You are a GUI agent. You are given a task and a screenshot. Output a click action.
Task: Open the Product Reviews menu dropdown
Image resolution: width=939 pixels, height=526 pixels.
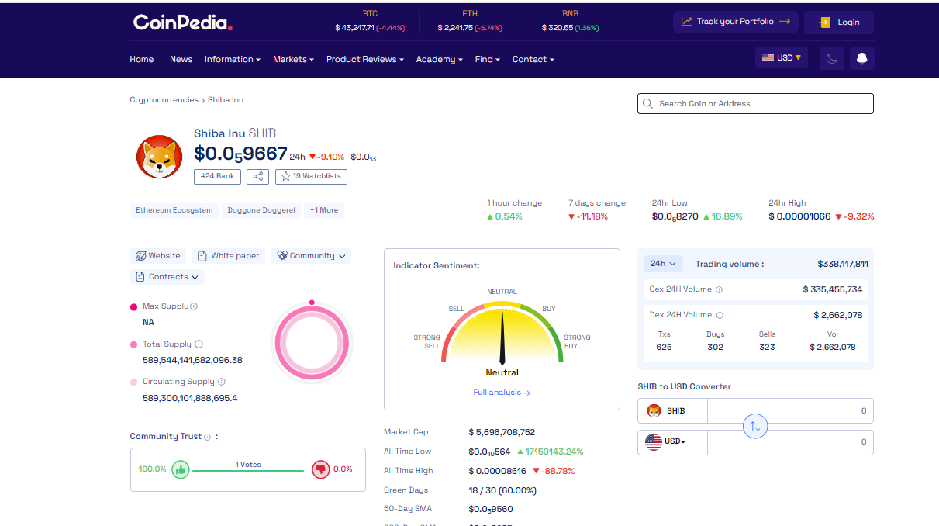[364, 59]
